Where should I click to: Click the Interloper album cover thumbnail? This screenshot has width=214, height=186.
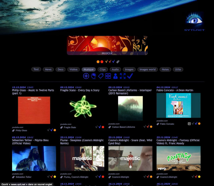[x=130, y=108]
